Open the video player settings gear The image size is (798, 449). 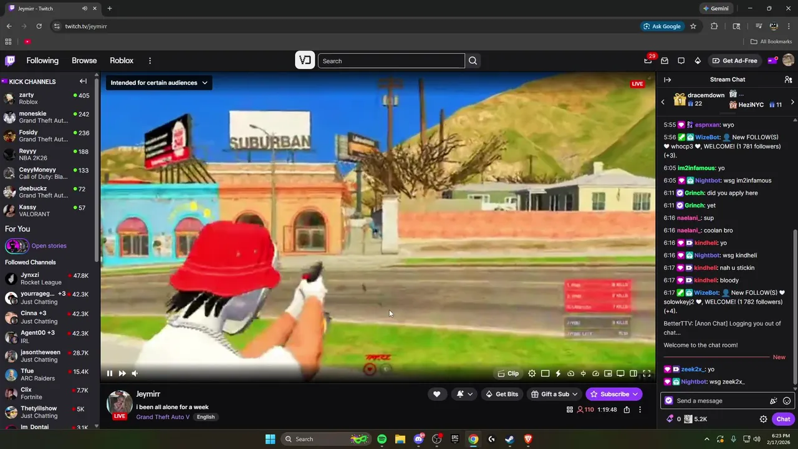coord(532,374)
